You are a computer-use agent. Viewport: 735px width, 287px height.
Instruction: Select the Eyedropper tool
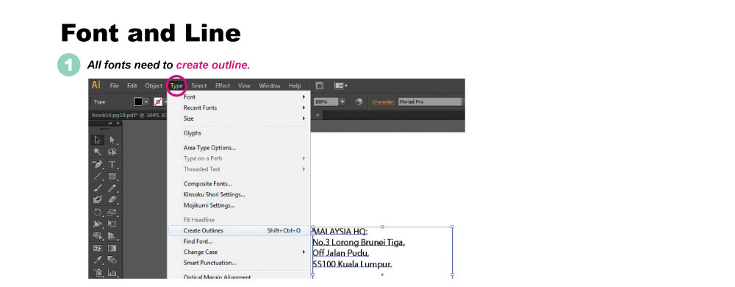coord(98,260)
